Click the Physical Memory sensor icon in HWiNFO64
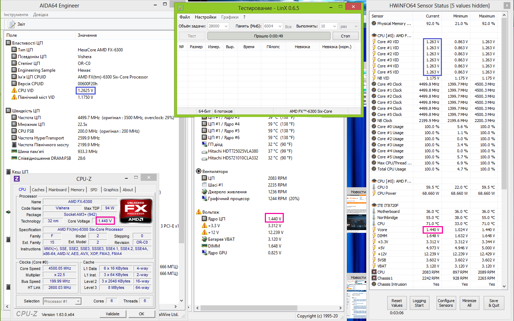 (374, 24)
